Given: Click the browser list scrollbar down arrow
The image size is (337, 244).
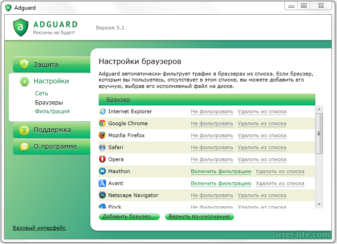Looking at the screenshot, I should tap(319, 204).
